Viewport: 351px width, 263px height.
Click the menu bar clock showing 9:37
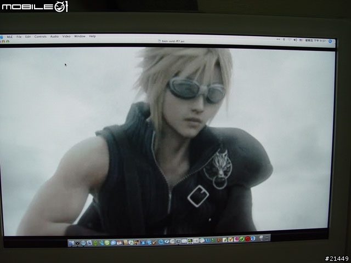click(x=315, y=41)
